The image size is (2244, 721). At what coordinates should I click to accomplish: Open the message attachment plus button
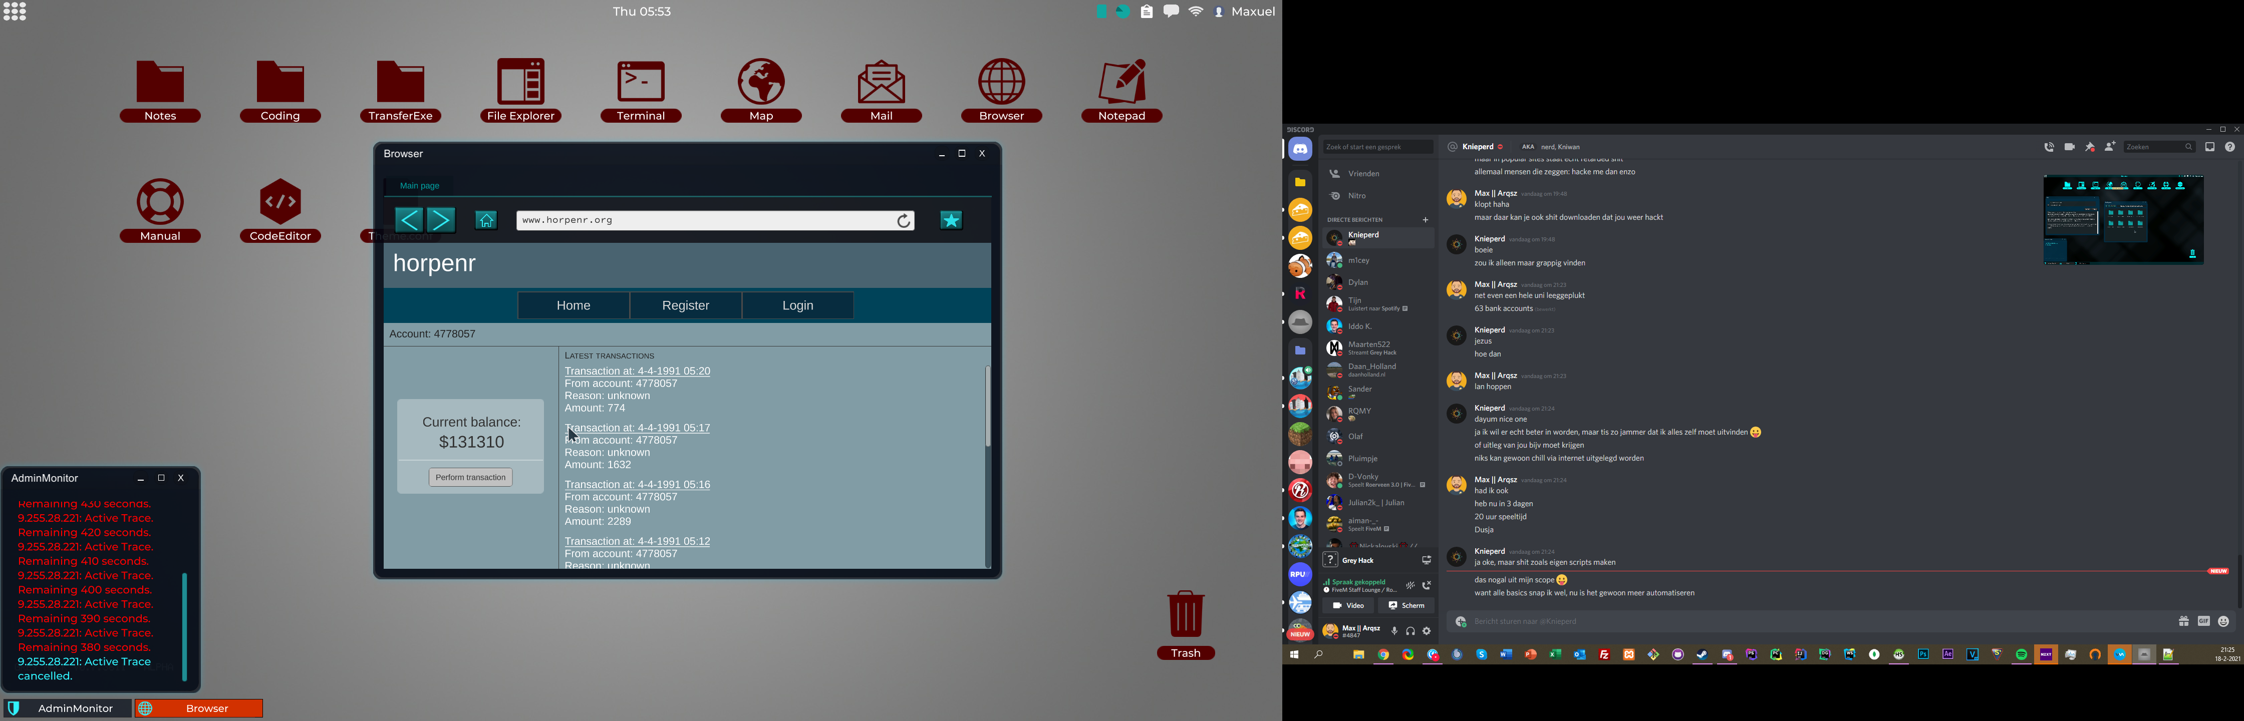(x=1461, y=622)
